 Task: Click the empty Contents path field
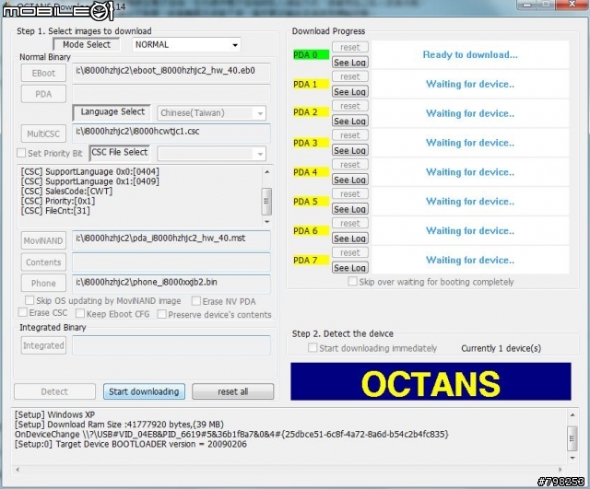[171, 262]
